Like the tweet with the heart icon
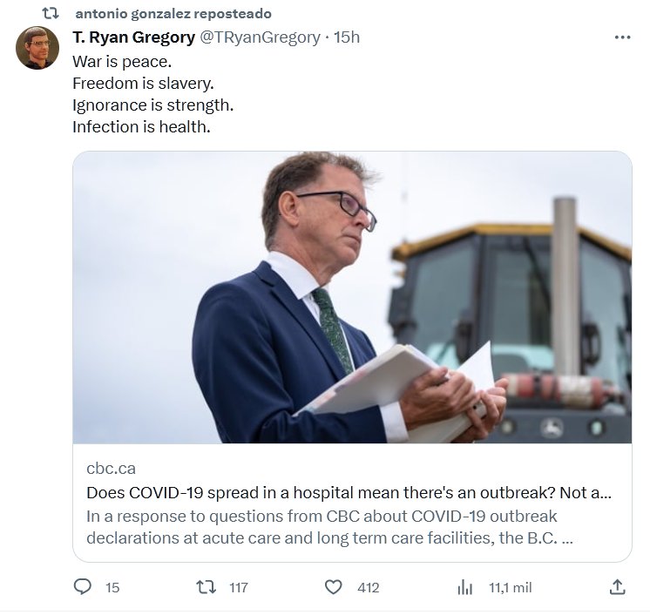The width and height of the screenshot is (650, 615). pos(333,587)
